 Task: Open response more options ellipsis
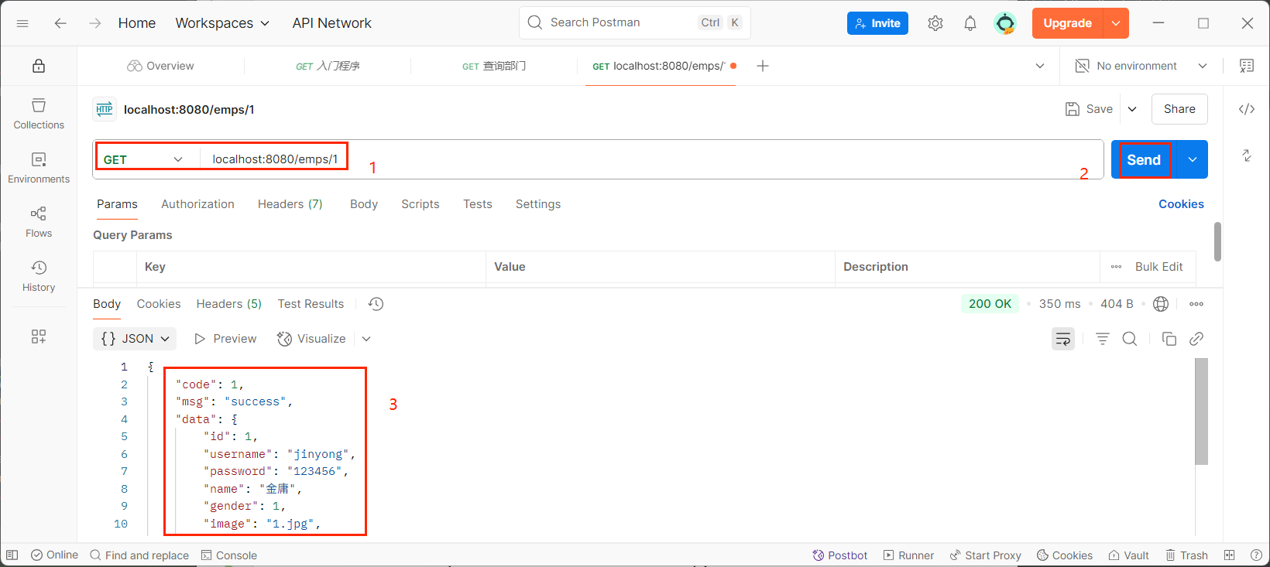coord(1196,304)
